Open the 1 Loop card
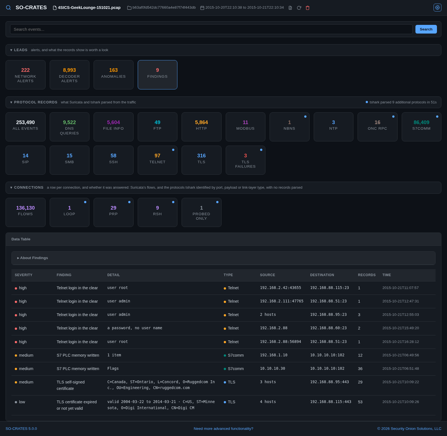The width and height of the screenshot is (447, 436). [x=70, y=212]
